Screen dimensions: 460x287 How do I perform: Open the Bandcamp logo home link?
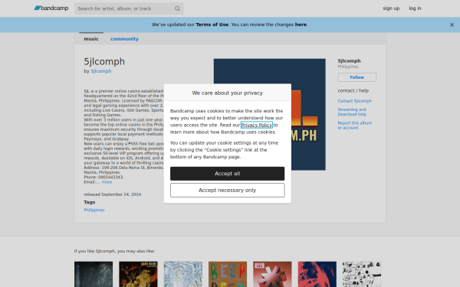pos(51,8)
